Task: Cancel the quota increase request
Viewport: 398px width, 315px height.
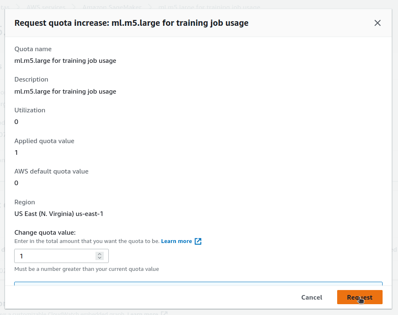Action: [x=311, y=297]
